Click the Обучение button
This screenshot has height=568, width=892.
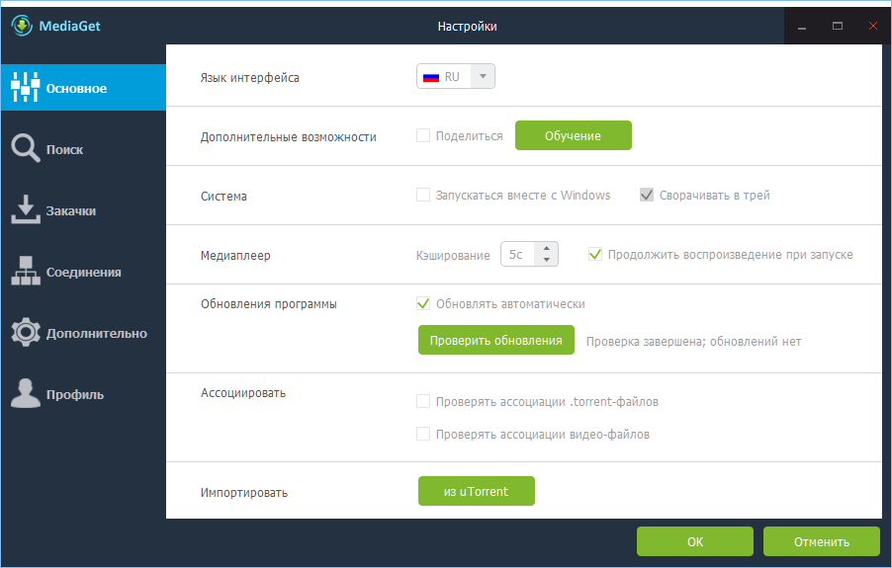[574, 135]
